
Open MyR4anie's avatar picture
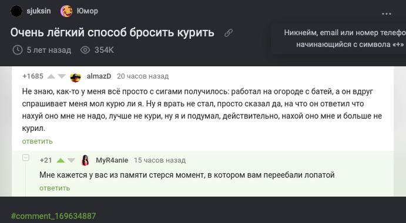pos(85,160)
